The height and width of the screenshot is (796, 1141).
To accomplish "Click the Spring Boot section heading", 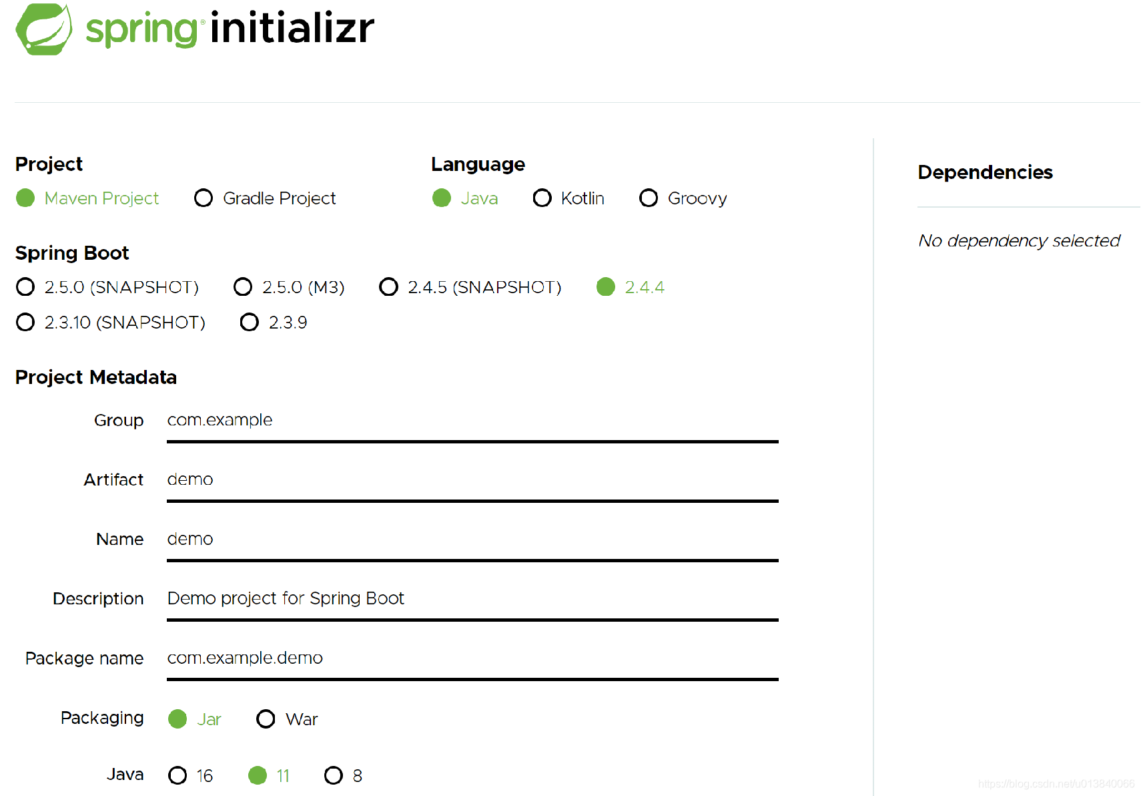I will (x=72, y=253).
